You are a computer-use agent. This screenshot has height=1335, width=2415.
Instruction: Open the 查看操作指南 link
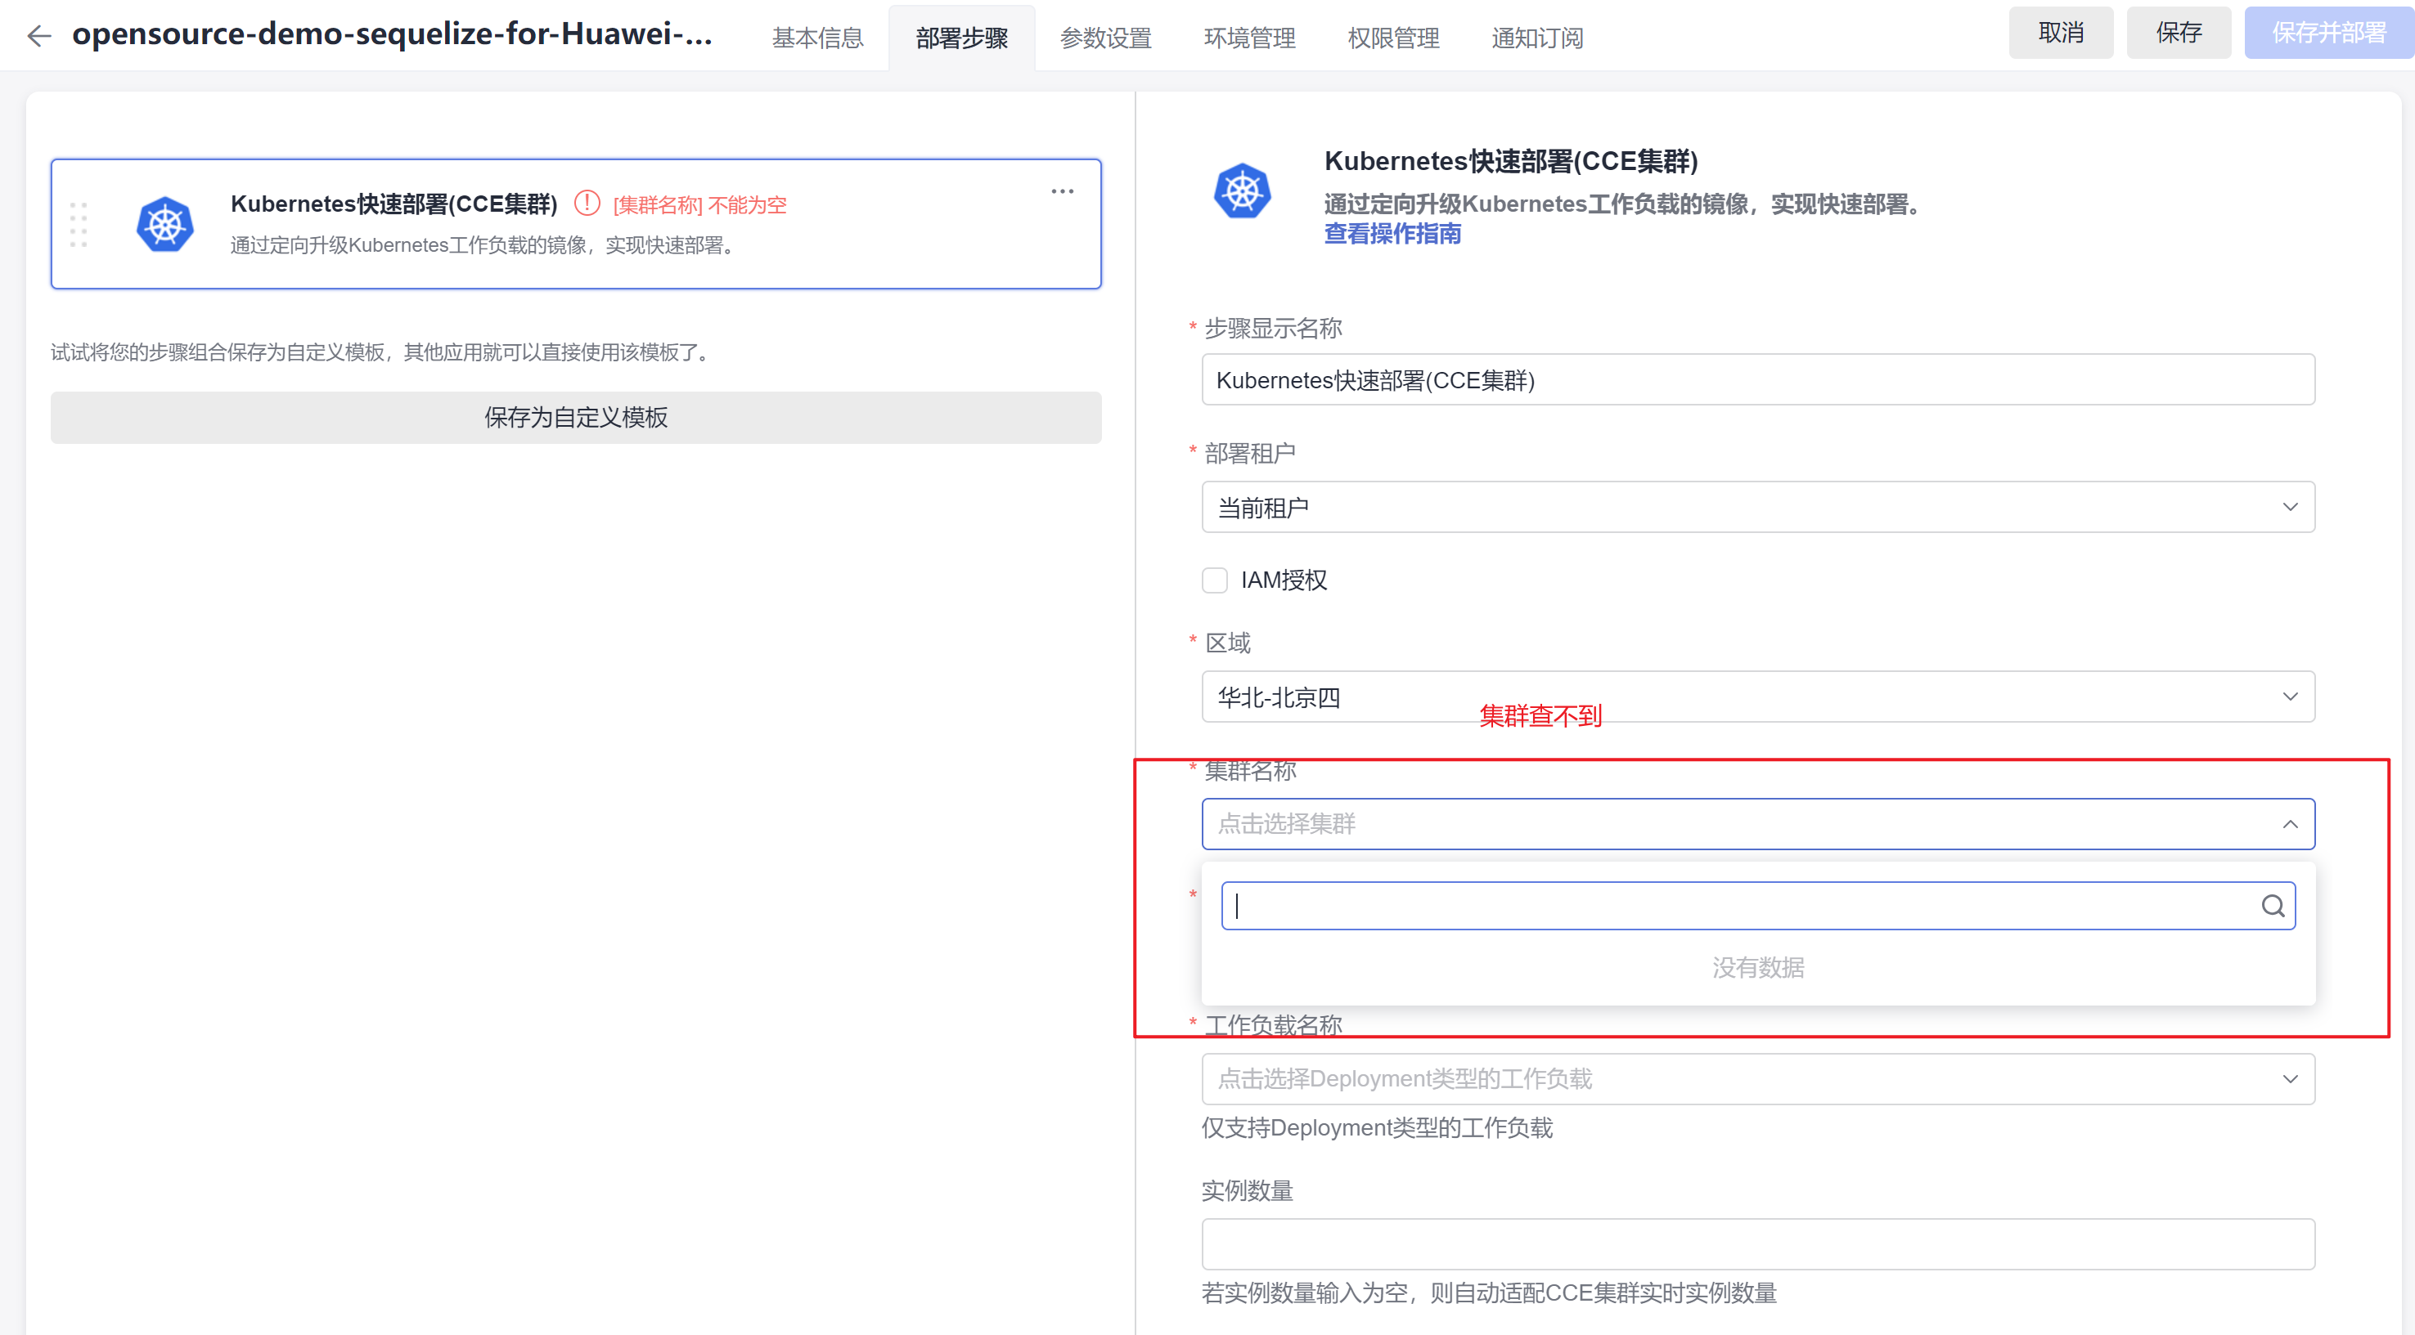pyautogui.click(x=1392, y=233)
